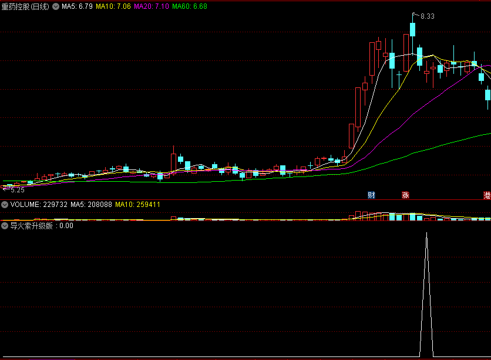Click the volume MA5: 208088 label
Viewport: 491px width, 360px height.
pos(91,205)
